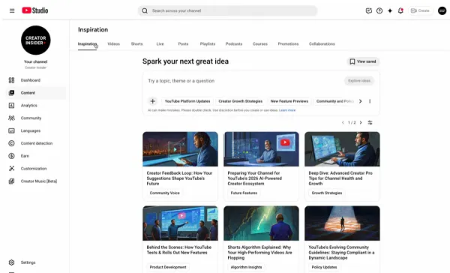This screenshot has width=450, height=273.
Task: Open Behind the Scenes idea thumbnail
Action: pos(180,223)
